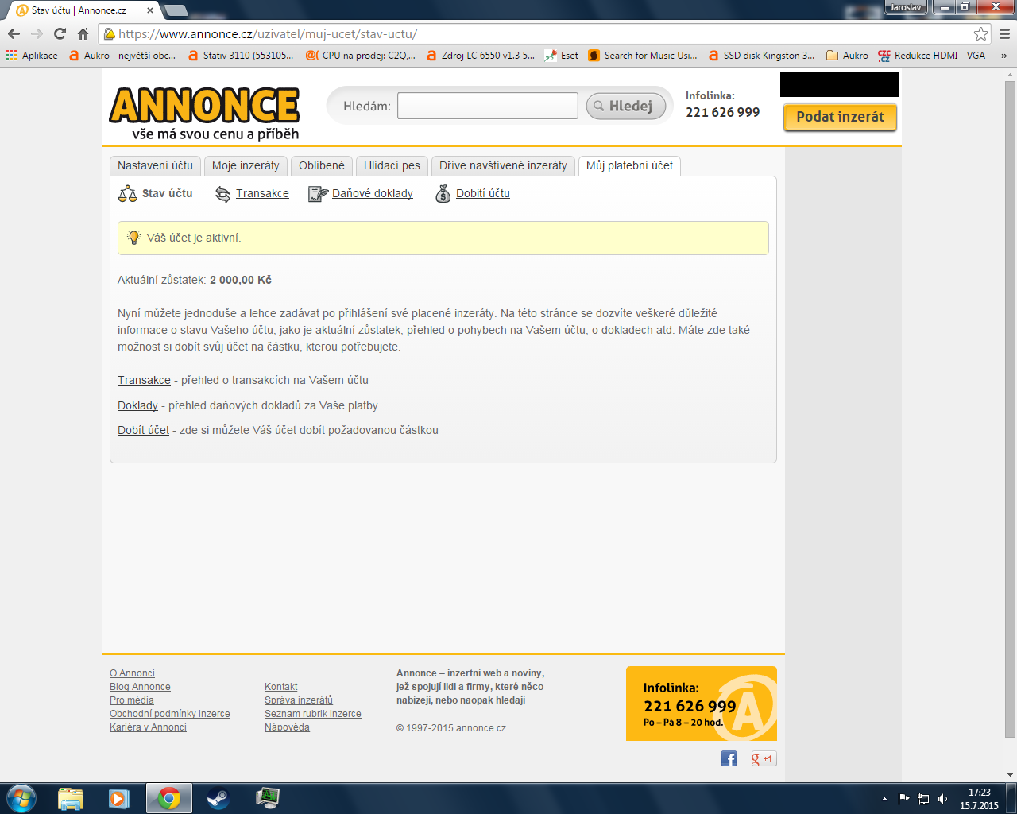This screenshot has height=814, width=1017.
Task: Open the Dobití účtu link
Action: coord(483,193)
